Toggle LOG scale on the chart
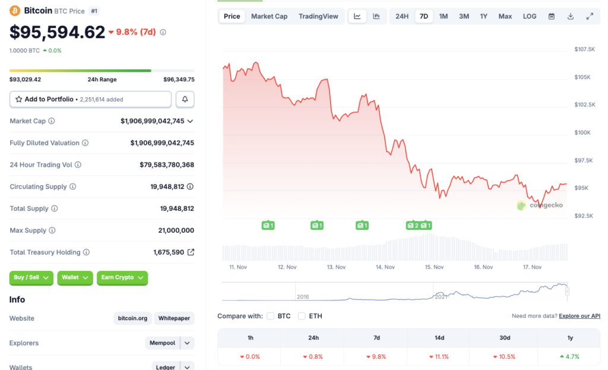The image size is (608, 370). click(529, 17)
